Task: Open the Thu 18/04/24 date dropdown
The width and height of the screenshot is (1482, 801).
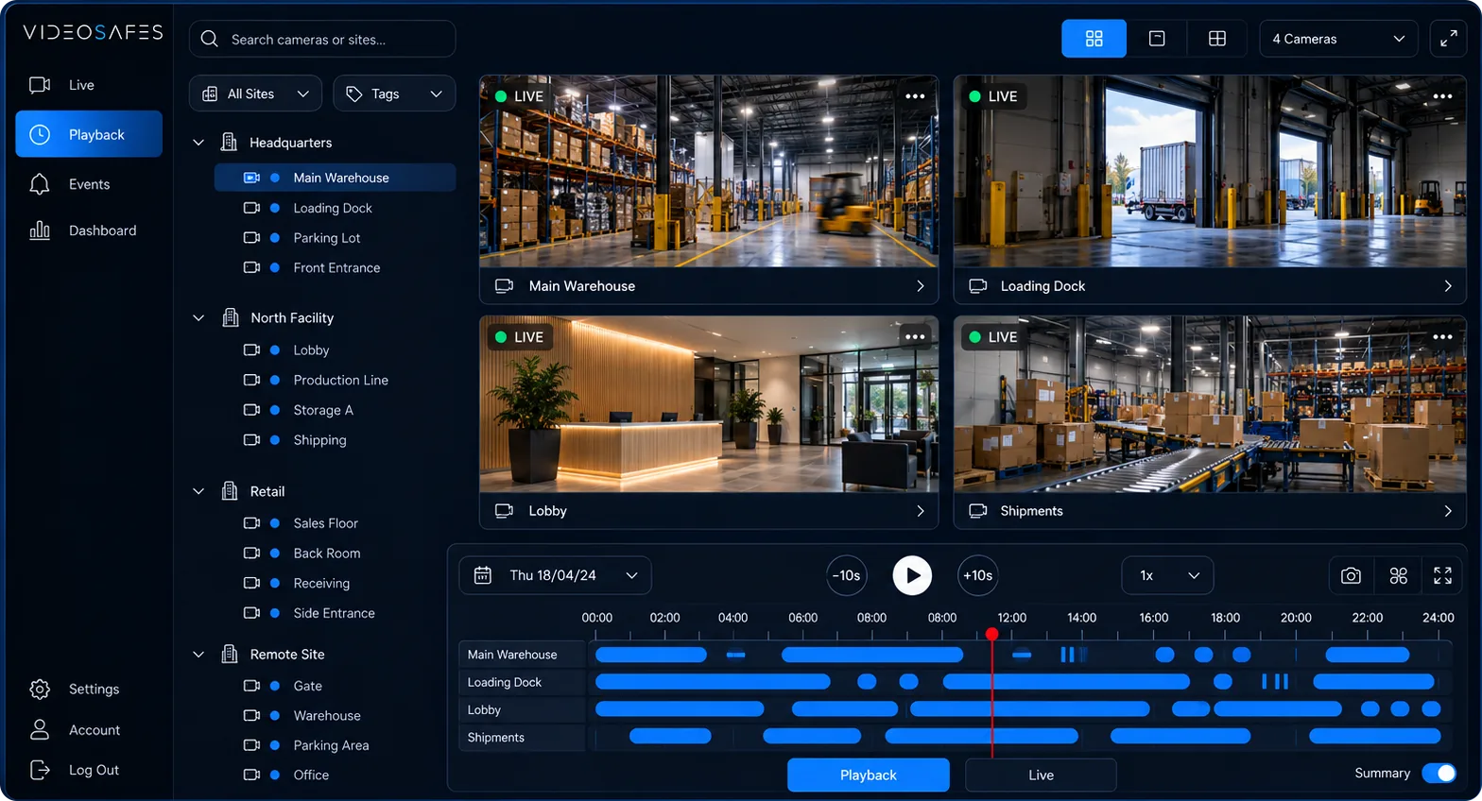Action: tap(555, 575)
